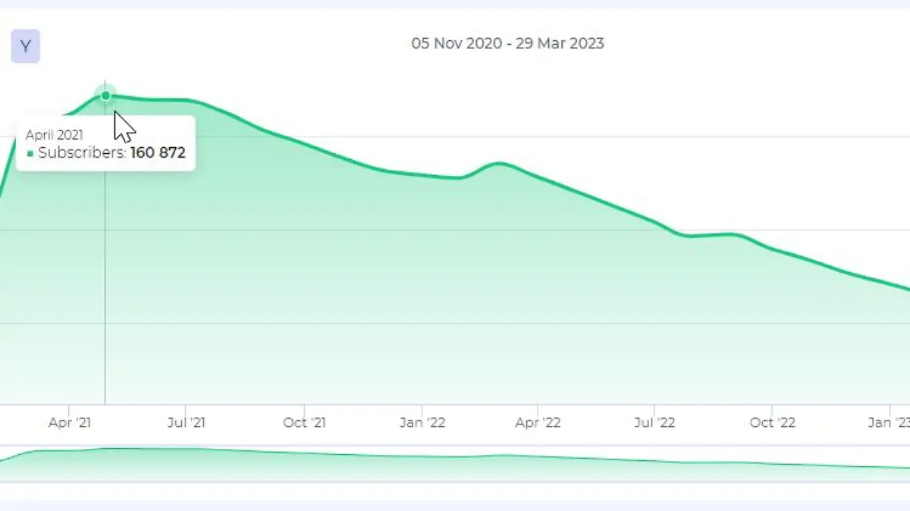Screen dimensions: 910x511
Task: Click the Oct '22 axis label
Action: coord(772,422)
